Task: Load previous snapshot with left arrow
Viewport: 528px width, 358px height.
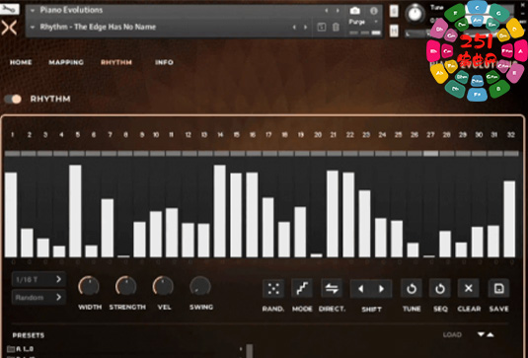Action: tap(294, 28)
